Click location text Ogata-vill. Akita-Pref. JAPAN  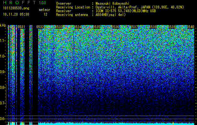click(x=123, y=7)
